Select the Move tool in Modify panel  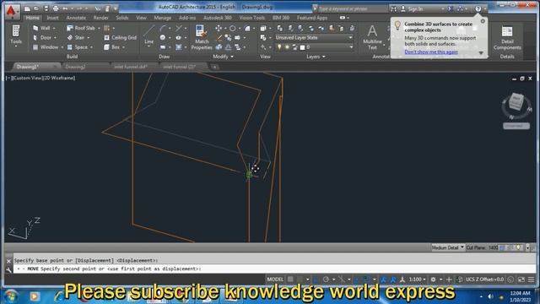[x=219, y=28]
